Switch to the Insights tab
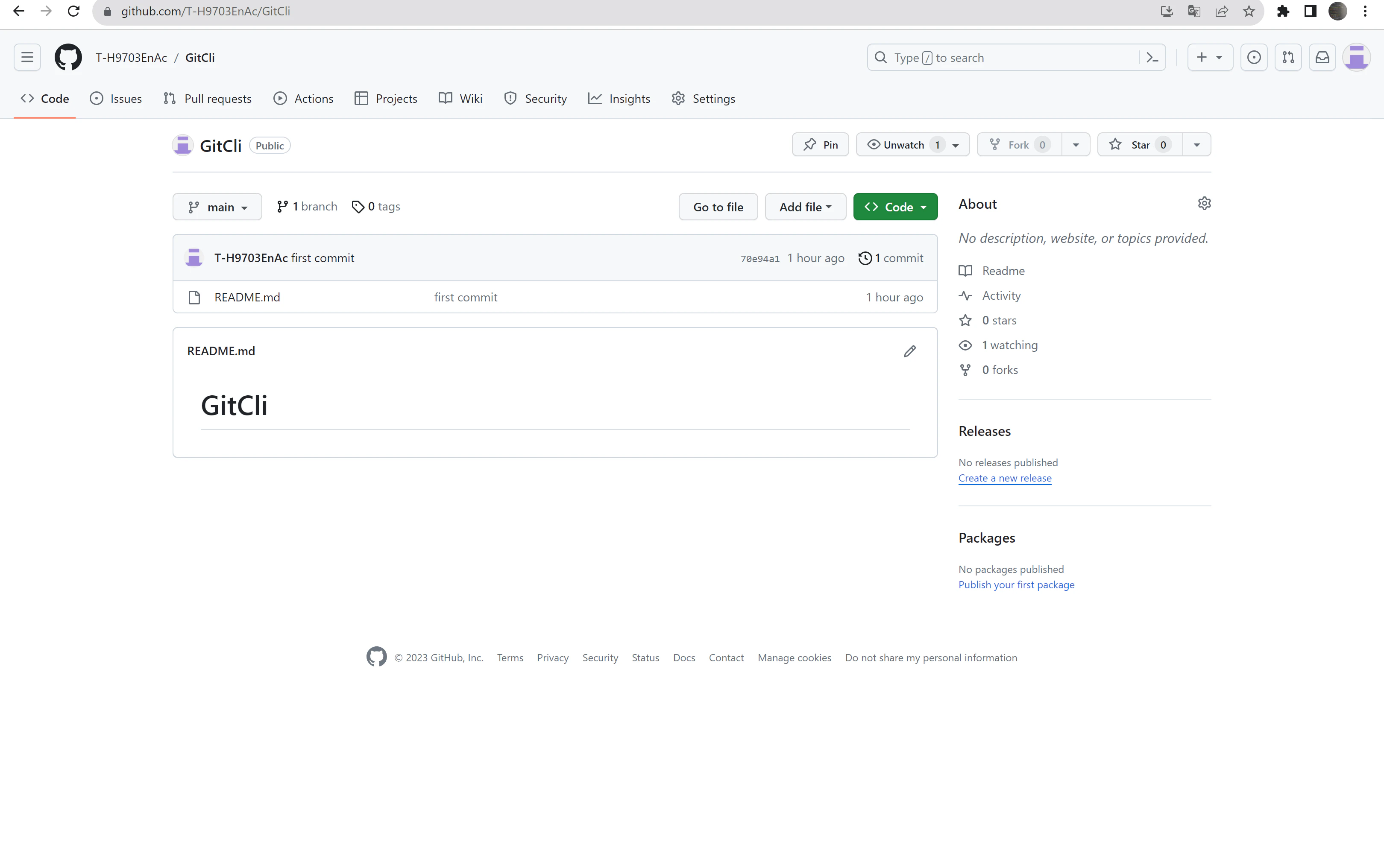This screenshot has width=1384, height=850. tap(619, 99)
